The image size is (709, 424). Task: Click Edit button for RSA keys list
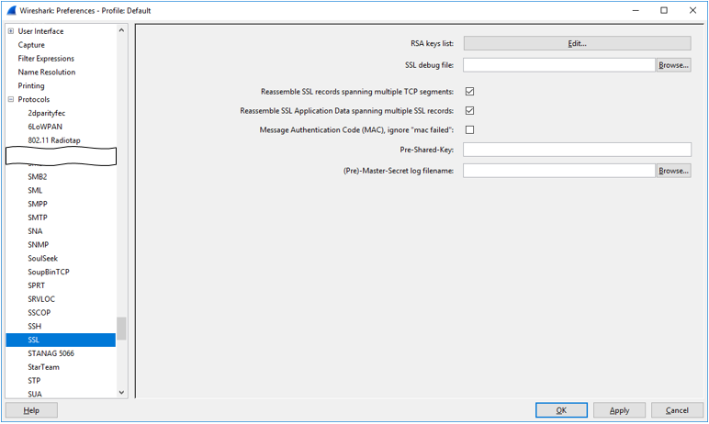tap(577, 43)
